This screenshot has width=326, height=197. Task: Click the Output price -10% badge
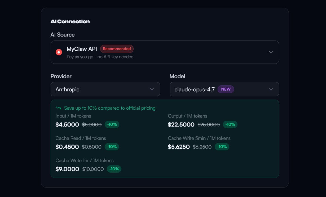click(x=230, y=124)
